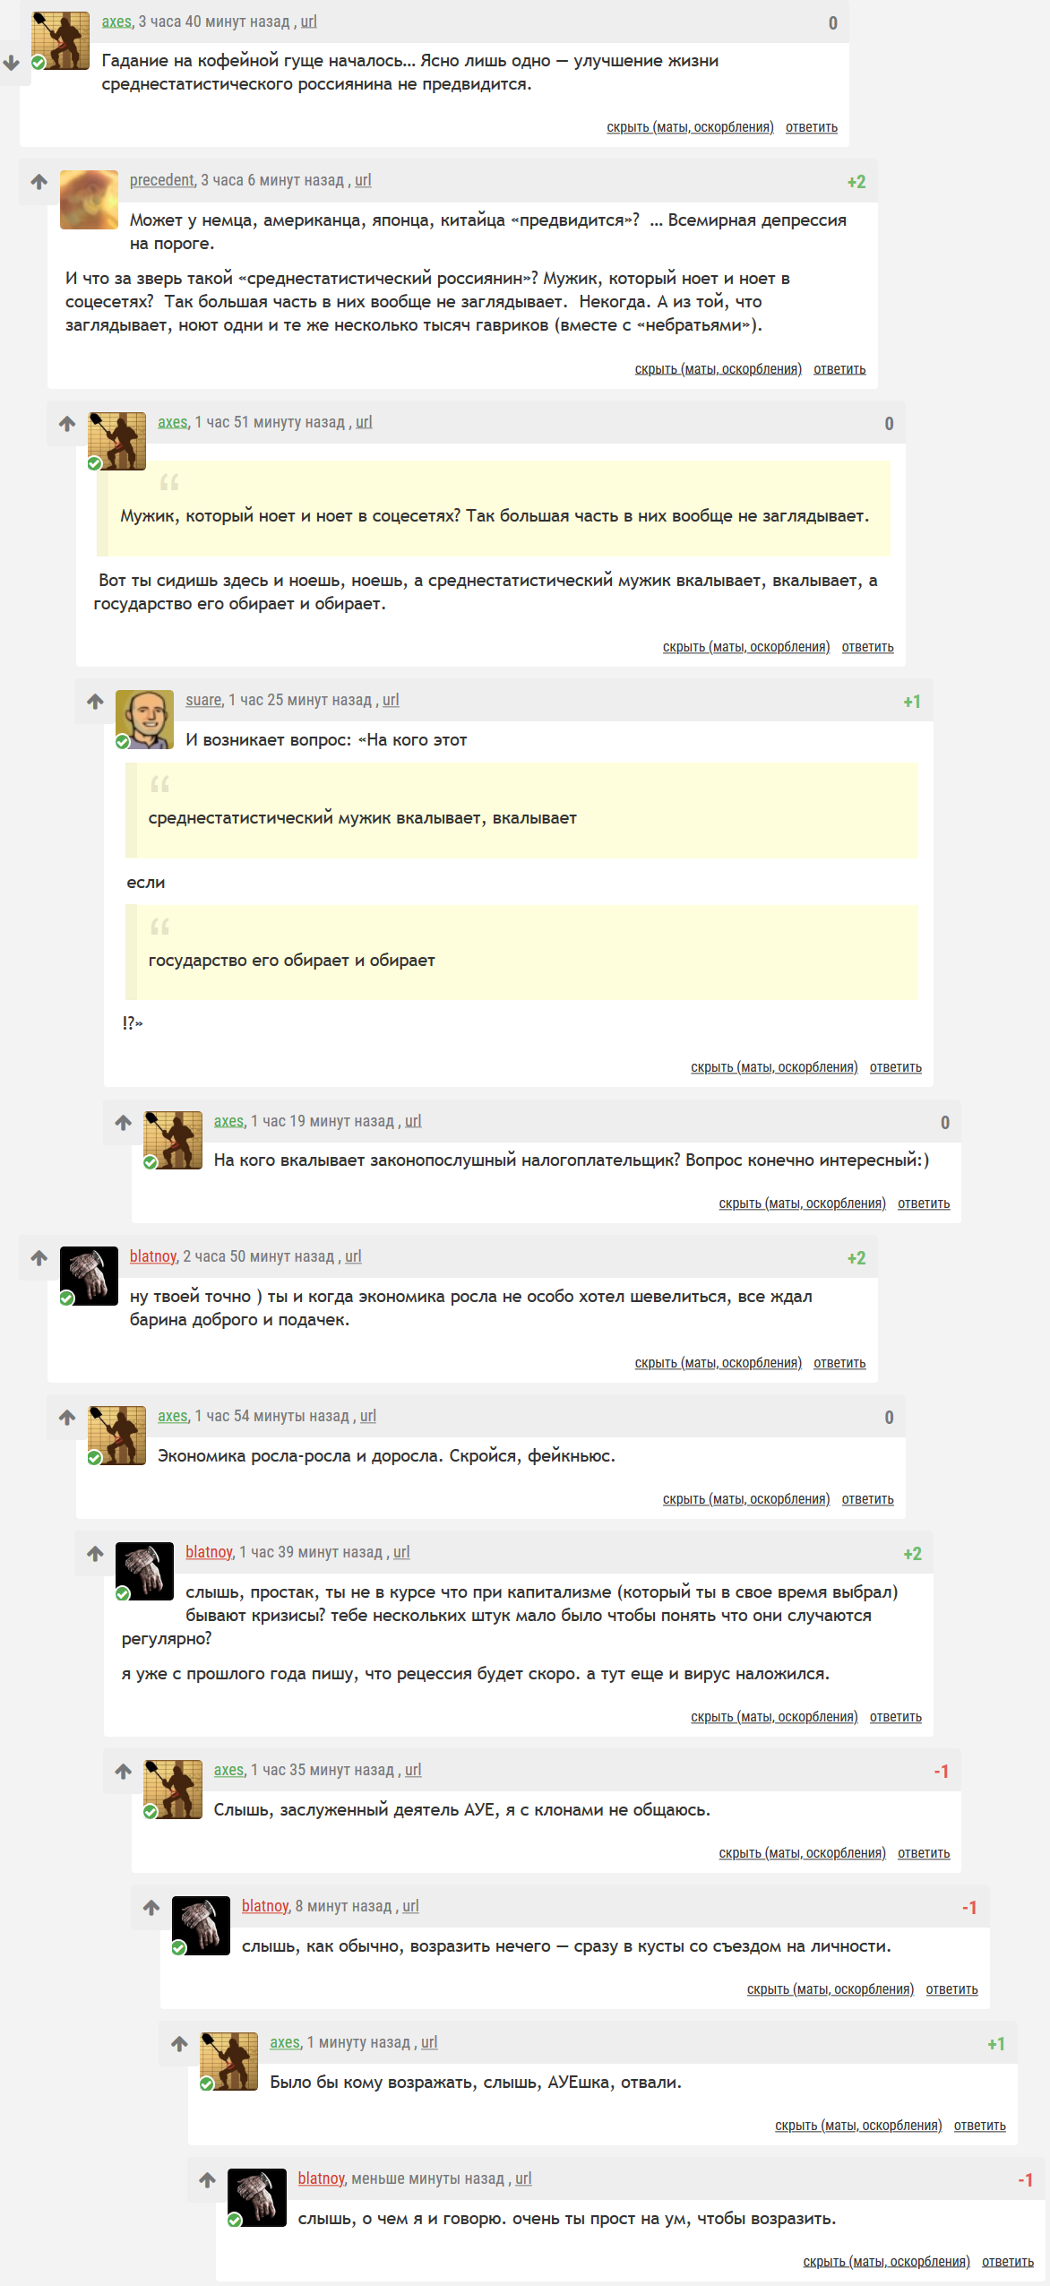
Task: Click ответить under the last blatnoy comment
Action: pos(1008,2262)
